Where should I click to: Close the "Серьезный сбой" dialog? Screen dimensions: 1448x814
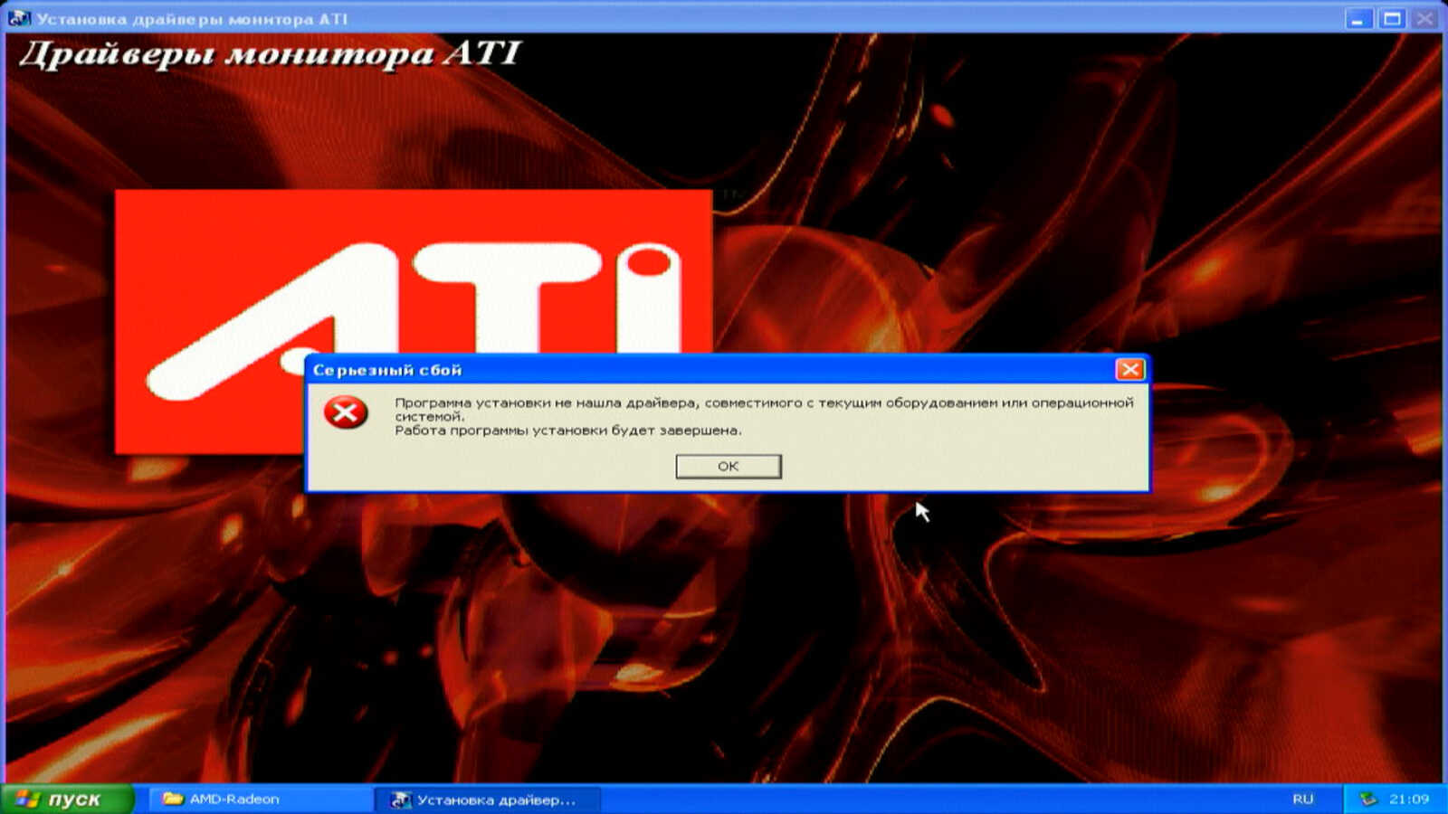[1129, 369]
